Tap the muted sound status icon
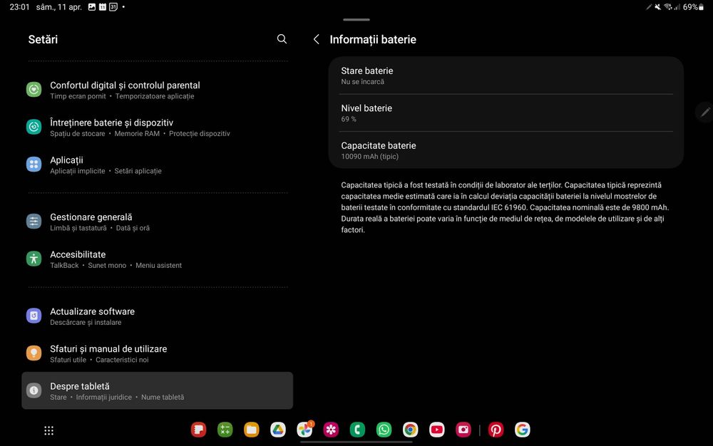 [x=657, y=7]
